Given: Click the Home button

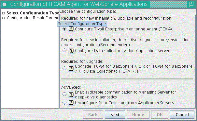Looking at the screenshot, I should click(138, 115).
